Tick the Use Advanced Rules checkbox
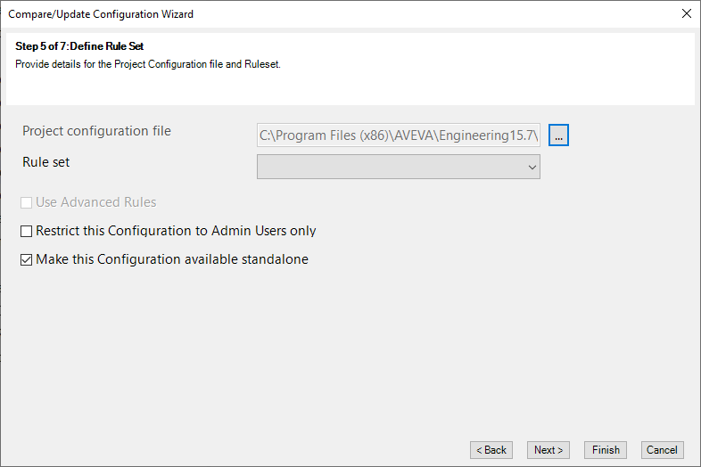Viewport: 701px width, 467px height. click(x=27, y=203)
